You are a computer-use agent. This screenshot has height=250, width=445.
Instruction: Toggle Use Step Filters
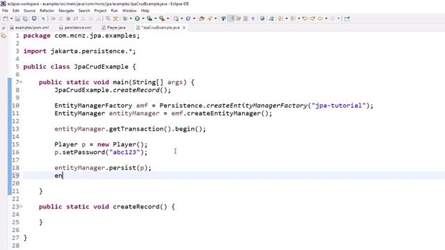coord(115,19)
